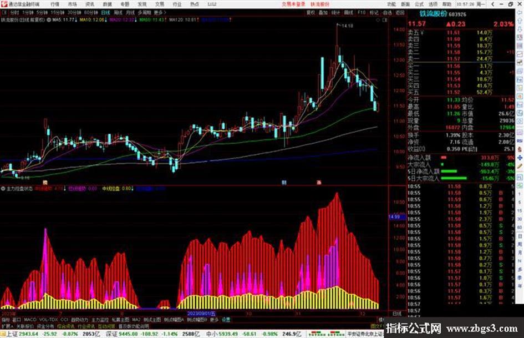Select the 窗口 tab at bottom

tap(17, 320)
